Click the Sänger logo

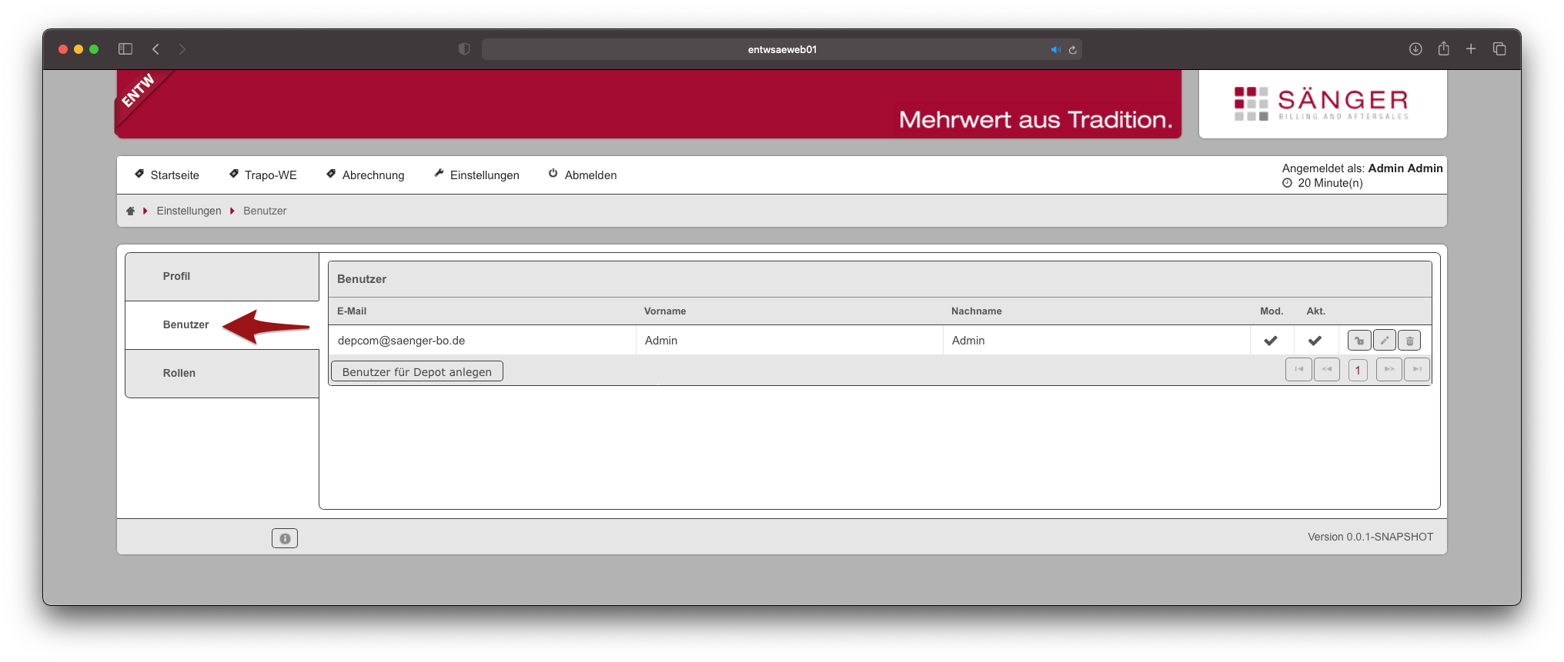[x=1322, y=104]
